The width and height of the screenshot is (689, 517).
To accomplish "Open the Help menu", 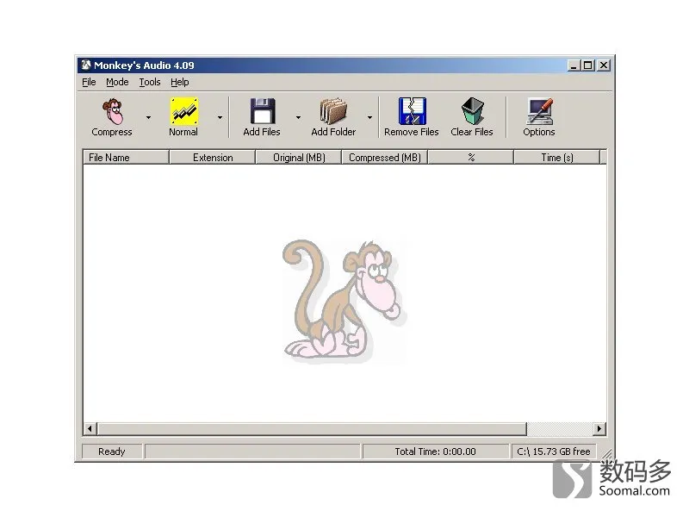I will coord(180,82).
